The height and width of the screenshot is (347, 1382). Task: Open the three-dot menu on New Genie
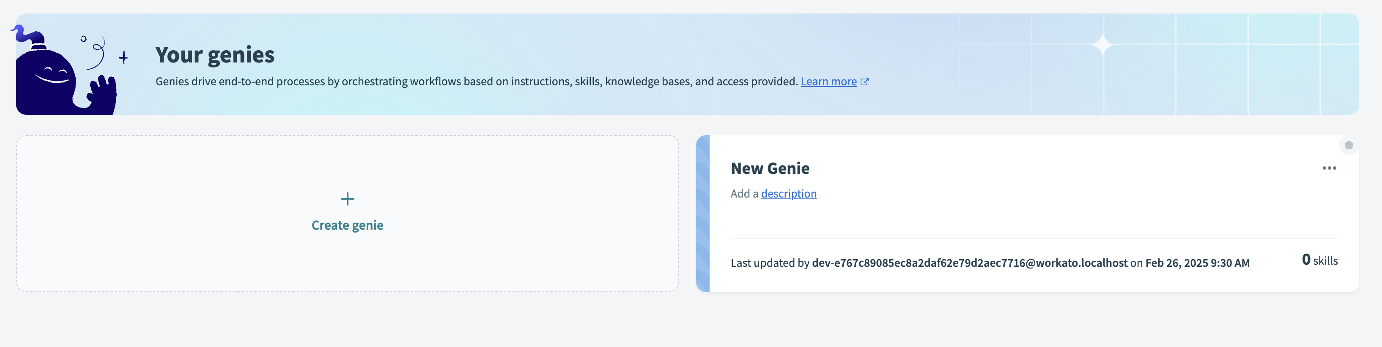pos(1329,168)
